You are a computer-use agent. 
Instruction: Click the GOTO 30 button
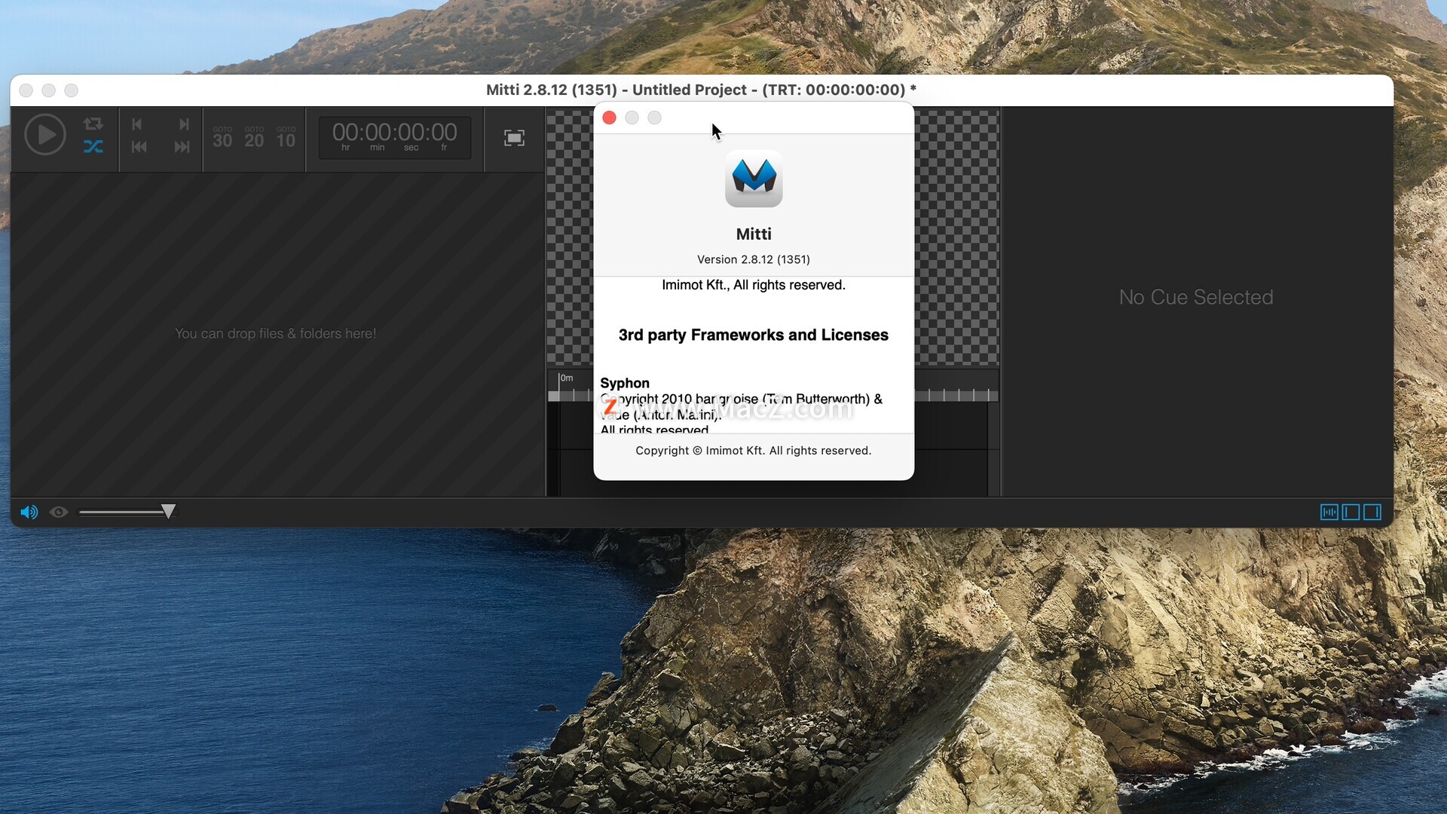tap(222, 137)
